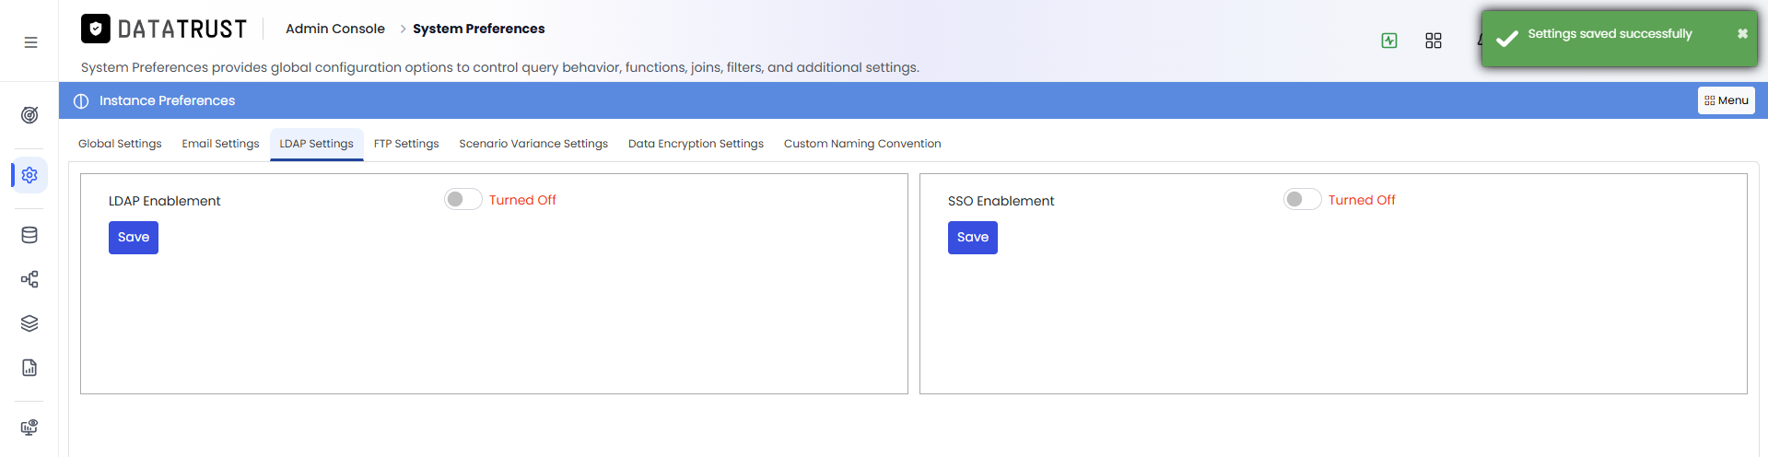The width and height of the screenshot is (1768, 457).
Task: Open the report document sidebar icon
Action: [x=29, y=368]
